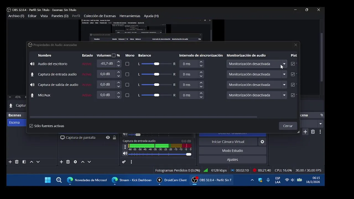
Task: Toggle the Volumen percent checkbox
Action: [x=114, y=56]
